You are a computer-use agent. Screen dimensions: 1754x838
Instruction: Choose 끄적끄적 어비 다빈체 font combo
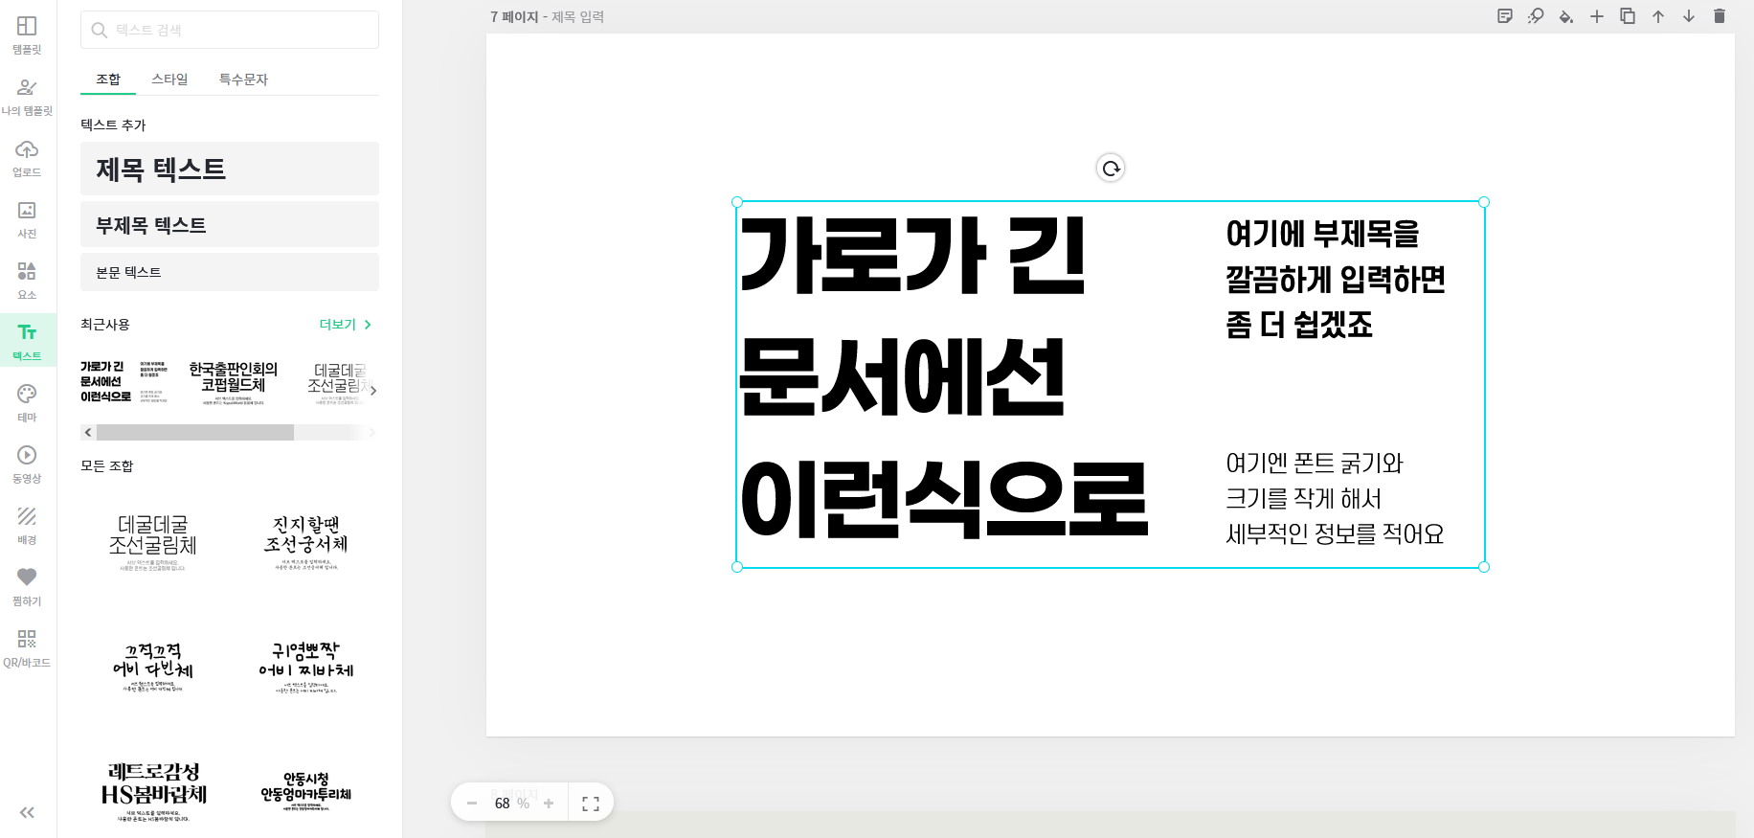(x=153, y=667)
